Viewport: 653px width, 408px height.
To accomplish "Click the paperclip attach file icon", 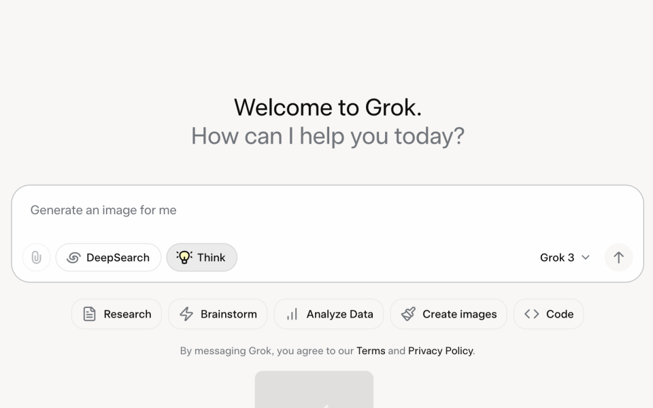I will pos(36,258).
